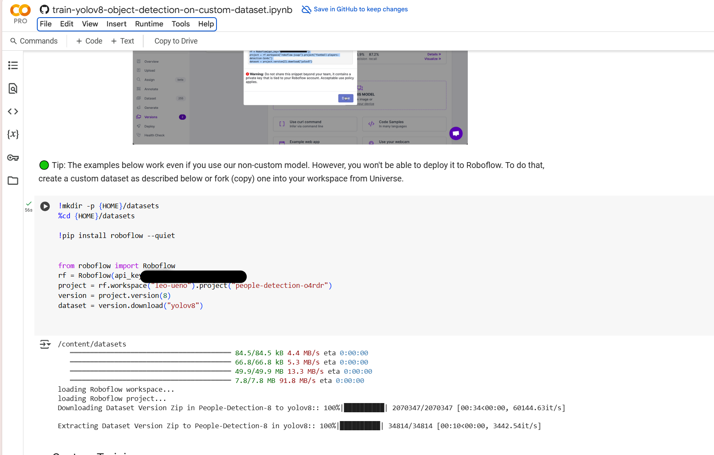Click the project.version(8) code line
The image size is (714, 455).
[x=114, y=295]
